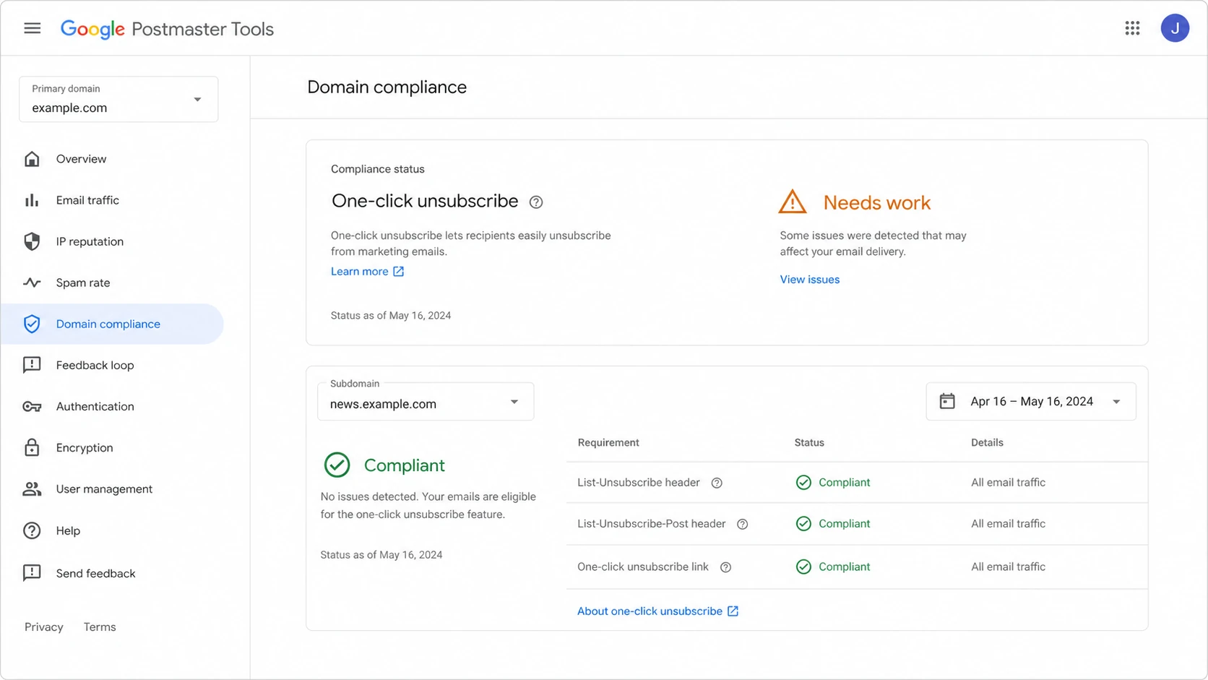Expand the Primary domain dropdown

click(x=118, y=99)
